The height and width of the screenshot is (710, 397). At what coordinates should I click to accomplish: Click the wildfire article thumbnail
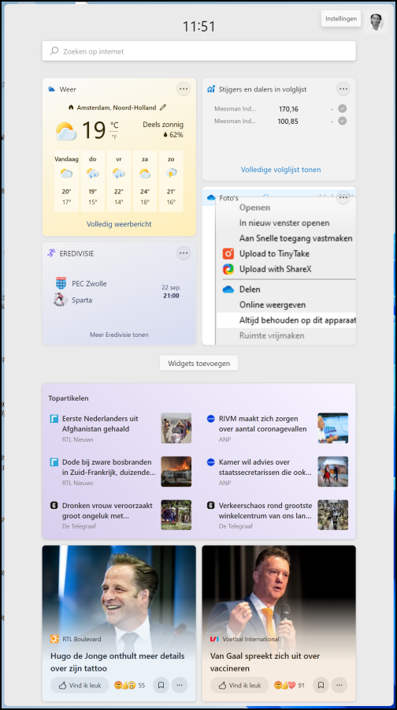[176, 472]
